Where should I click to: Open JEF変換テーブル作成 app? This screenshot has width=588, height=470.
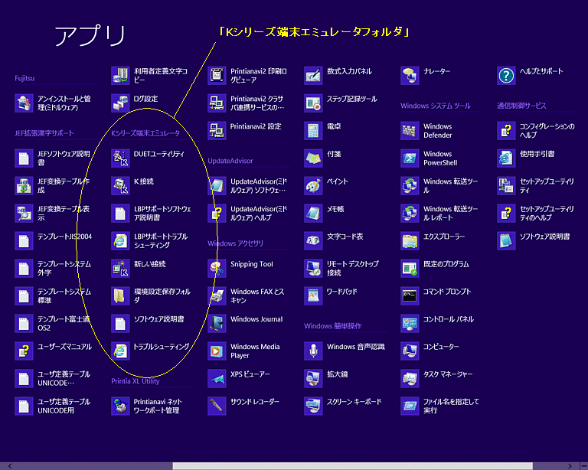[24, 185]
